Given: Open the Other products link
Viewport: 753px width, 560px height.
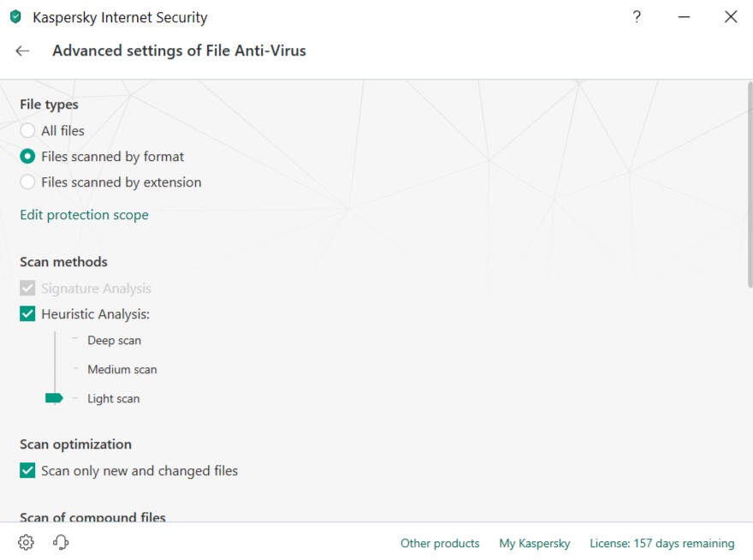Looking at the screenshot, I should click(440, 544).
